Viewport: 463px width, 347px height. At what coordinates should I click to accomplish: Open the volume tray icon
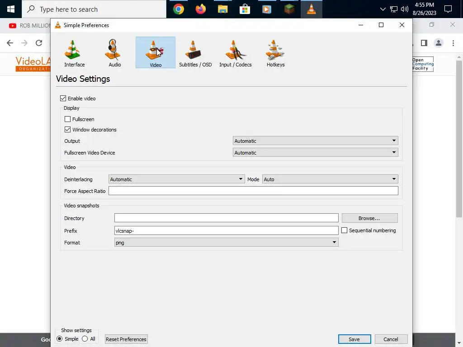405,9
